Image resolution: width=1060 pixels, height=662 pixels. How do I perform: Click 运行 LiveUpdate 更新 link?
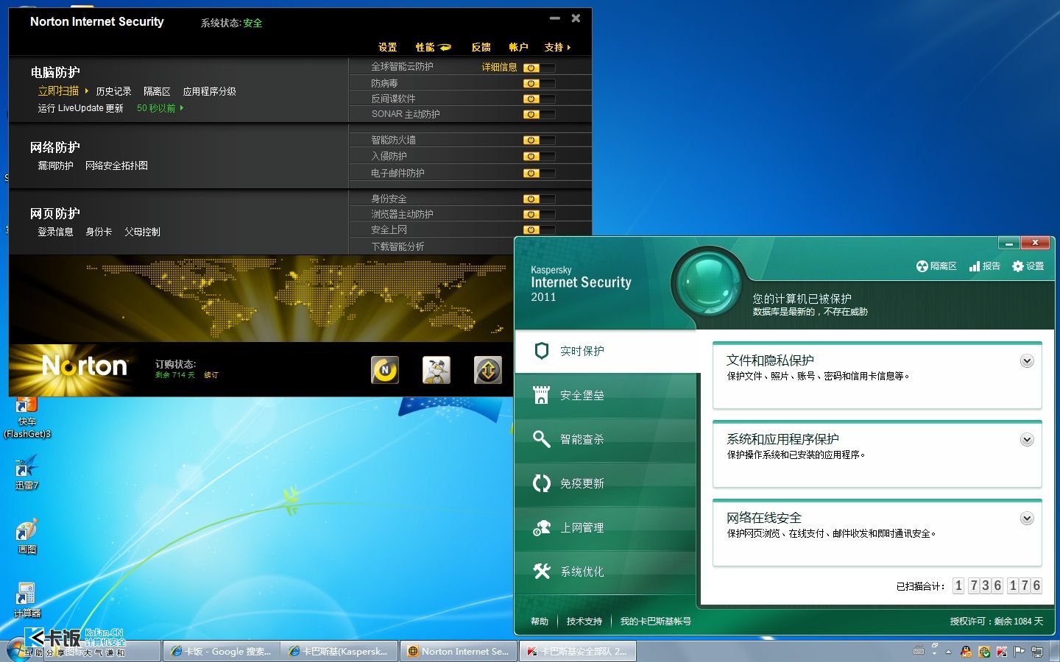(81, 108)
